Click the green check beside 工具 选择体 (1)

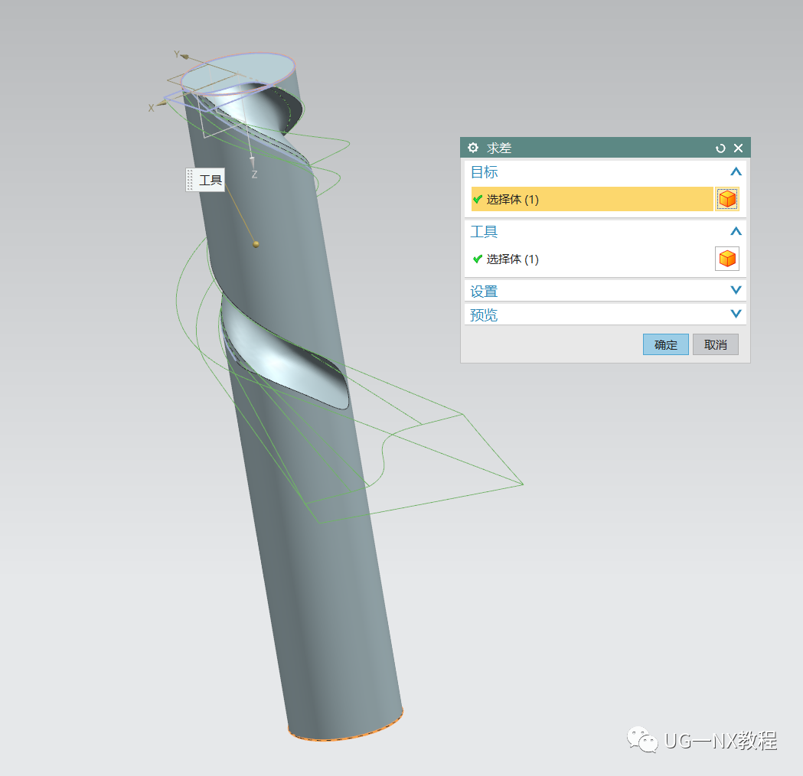(x=478, y=259)
